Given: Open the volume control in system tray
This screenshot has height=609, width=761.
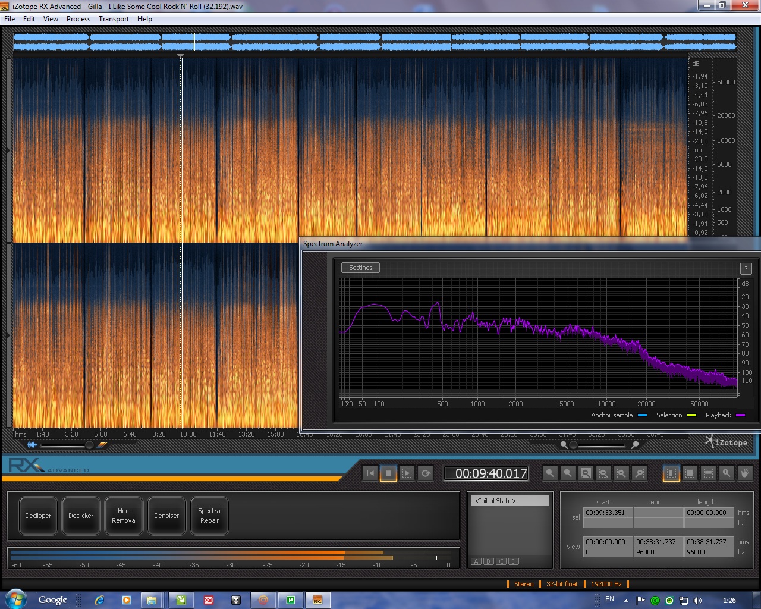Looking at the screenshot, I should coord(697,600).
